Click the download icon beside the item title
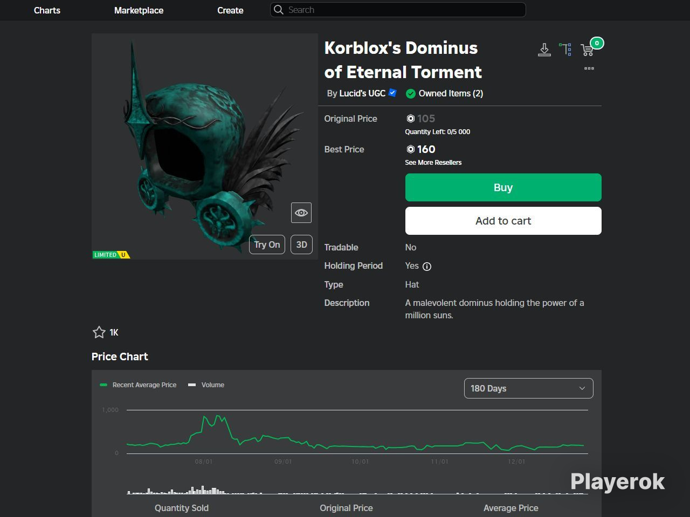Viewport: 690px width, 517px height. (x=544, y=50)
